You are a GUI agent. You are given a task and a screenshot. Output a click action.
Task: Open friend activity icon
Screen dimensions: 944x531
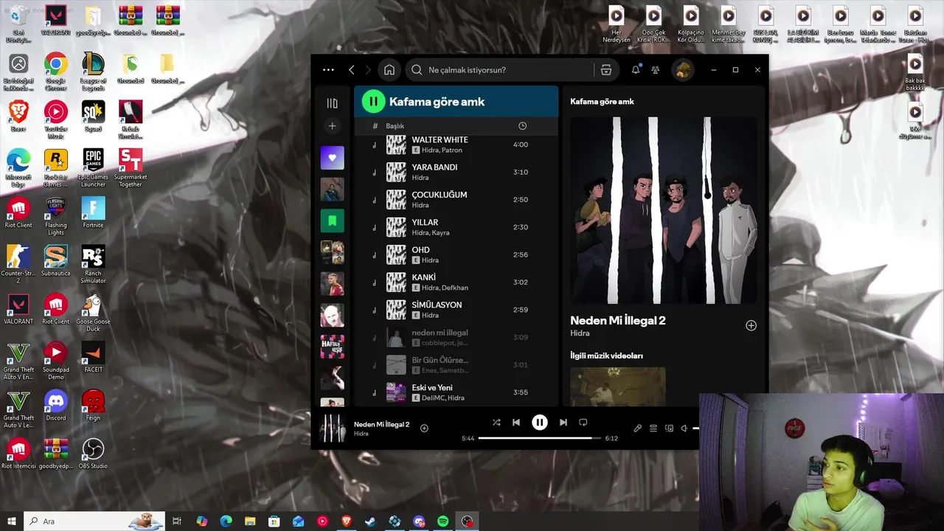[x=656, y=70]
